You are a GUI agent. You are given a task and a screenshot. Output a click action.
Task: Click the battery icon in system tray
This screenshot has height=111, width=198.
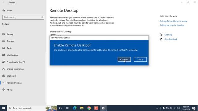click(x=167, y=108)
